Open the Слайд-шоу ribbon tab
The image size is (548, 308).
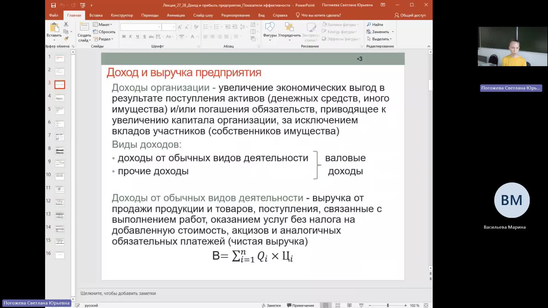pos(203,15)
